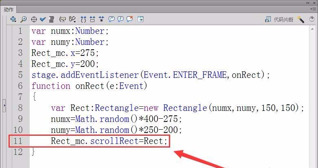Click 'function onRect(e:Event)' line
The height and width of the screenshot is (168, 318).
(x=89, y=86)
